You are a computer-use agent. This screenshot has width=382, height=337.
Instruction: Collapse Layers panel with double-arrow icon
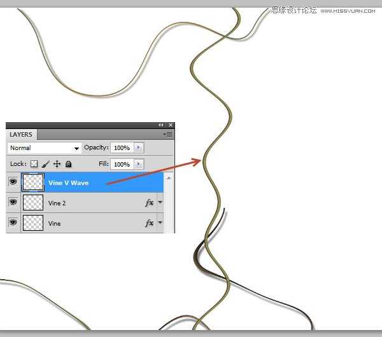(x=160, y=125)
